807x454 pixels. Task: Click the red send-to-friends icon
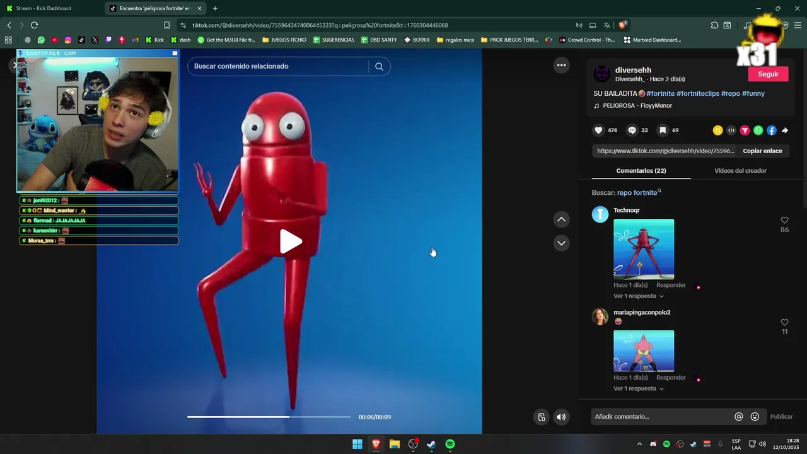tap(745, 131)
